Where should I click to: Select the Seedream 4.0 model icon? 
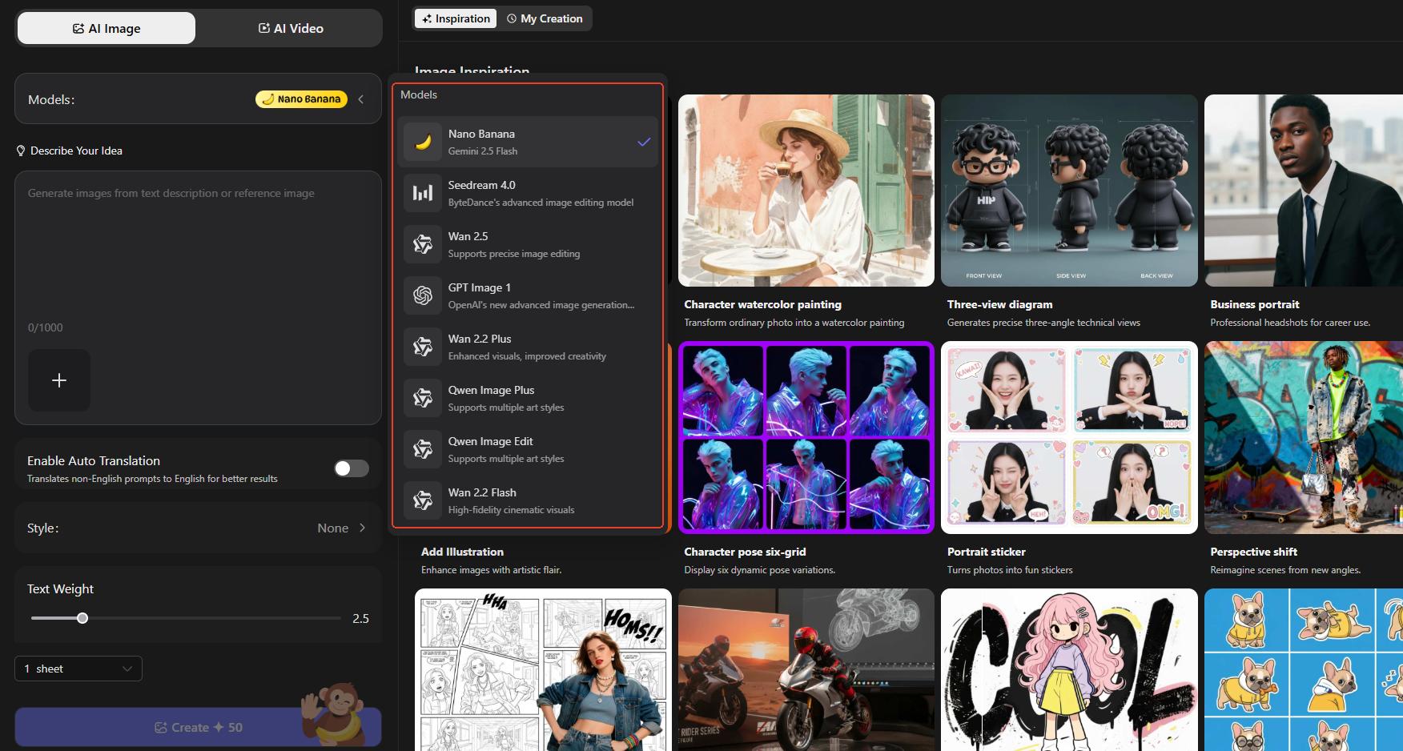(423, 193)
